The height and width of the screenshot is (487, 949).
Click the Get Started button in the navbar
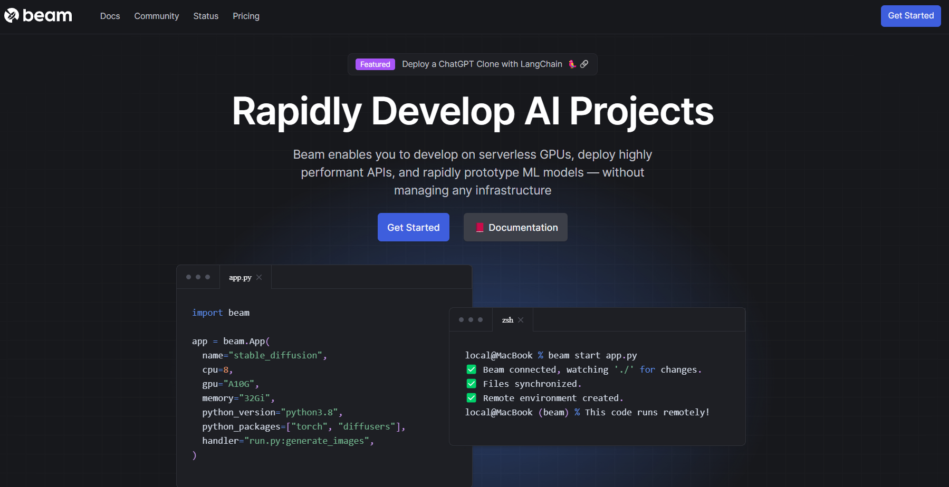(x=910, y=16)
